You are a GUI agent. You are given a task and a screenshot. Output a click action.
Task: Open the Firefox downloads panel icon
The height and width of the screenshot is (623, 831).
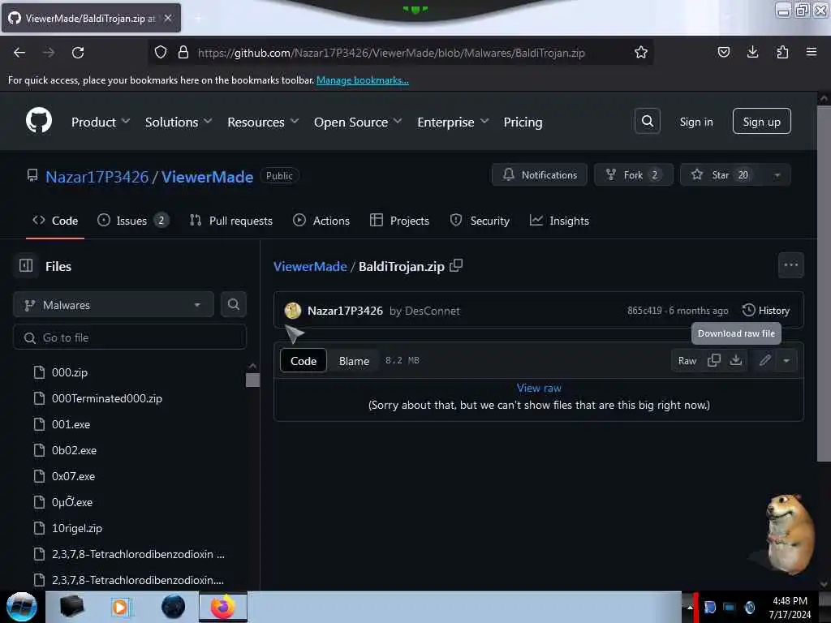[x=752, y=52]
